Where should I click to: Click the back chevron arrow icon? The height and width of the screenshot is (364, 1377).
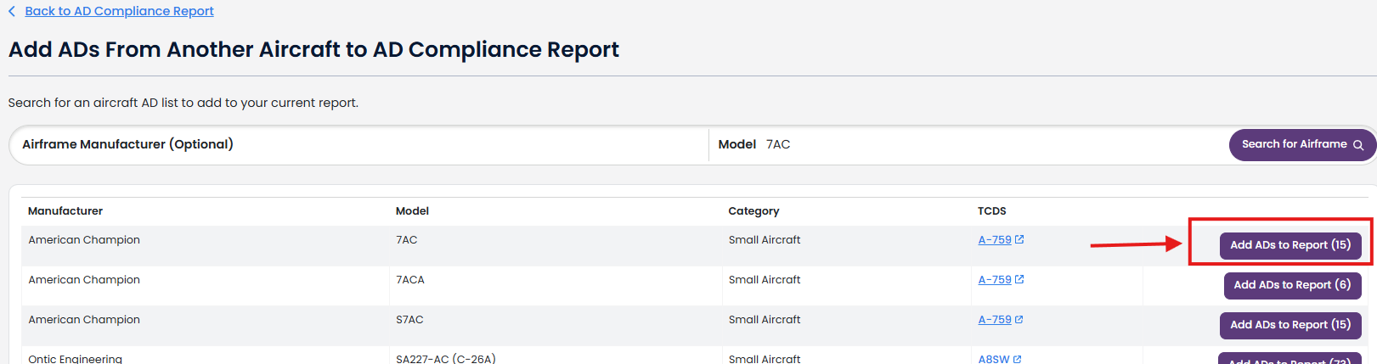coord(12,11)
